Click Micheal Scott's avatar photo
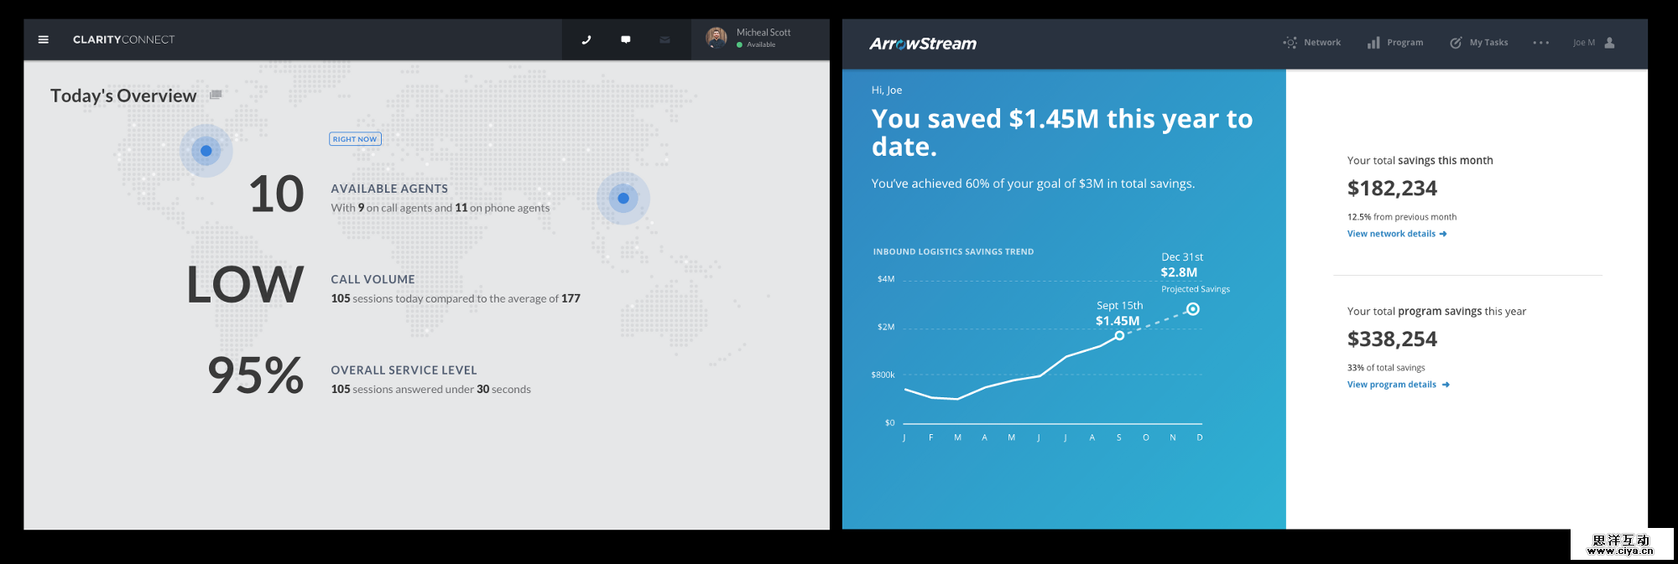This screenshot has width=1678, height=564. point(717,38)
